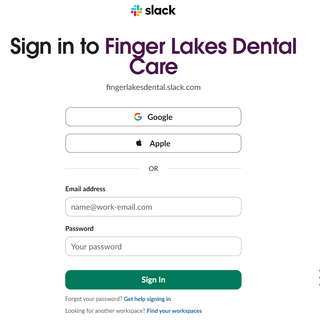Click the Slack hashtag logo icon
This screenshot has width=320, height=334.
[137, 11]
